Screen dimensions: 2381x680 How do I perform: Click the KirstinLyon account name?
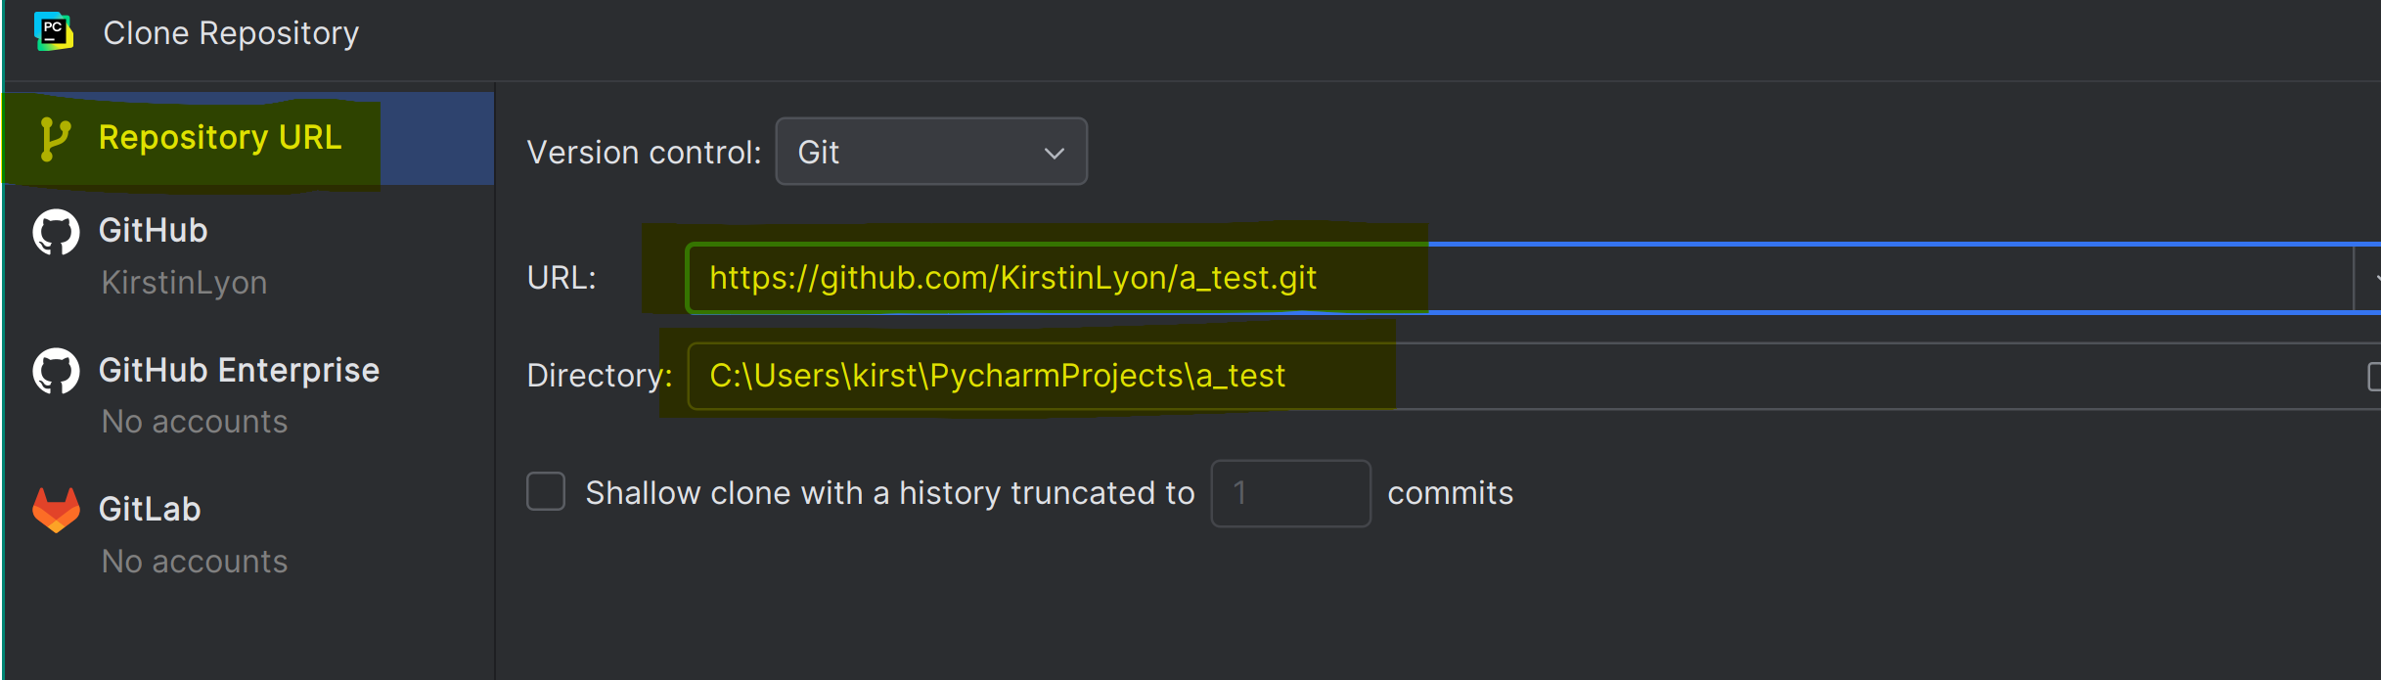(x=184, y=283)
